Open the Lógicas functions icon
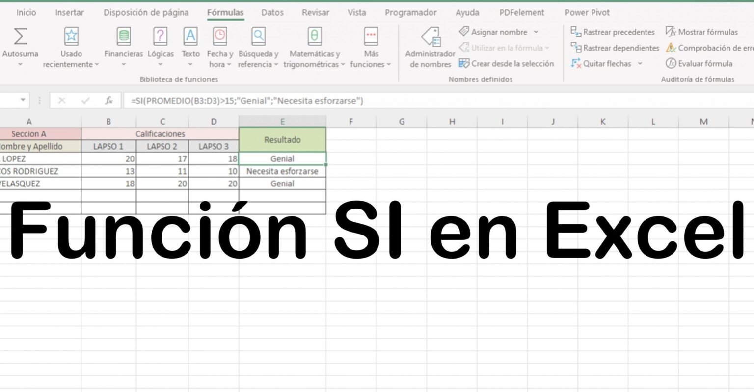The width and height of the screenshot is (754, 392). pos(161,36)
